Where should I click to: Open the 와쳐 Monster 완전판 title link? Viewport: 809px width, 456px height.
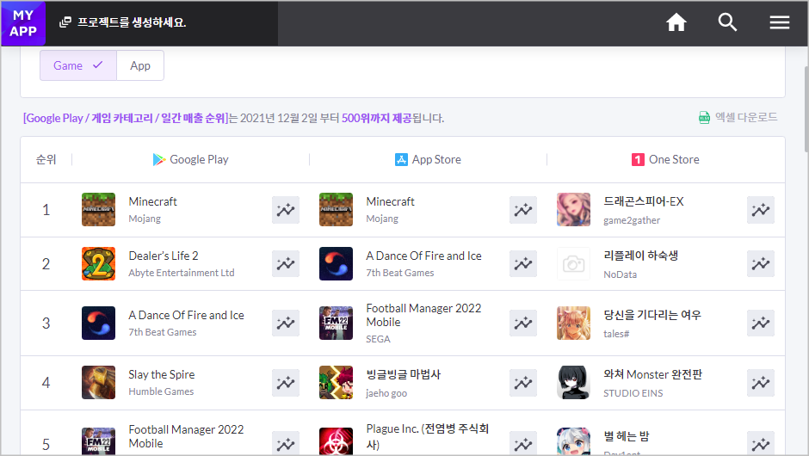pyautogui.click(x=652, y=374)
